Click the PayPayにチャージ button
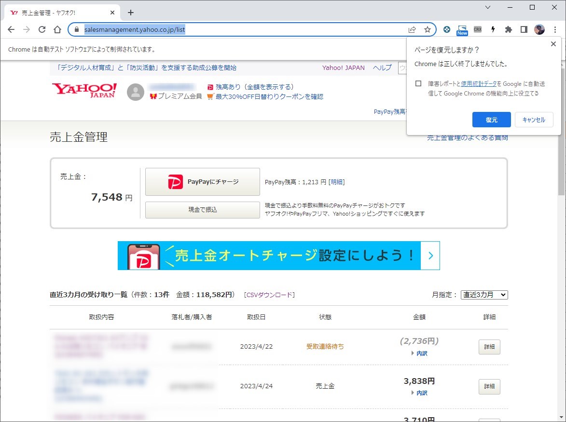The height and width of the screenshot is (422, 566). point(203,182)
